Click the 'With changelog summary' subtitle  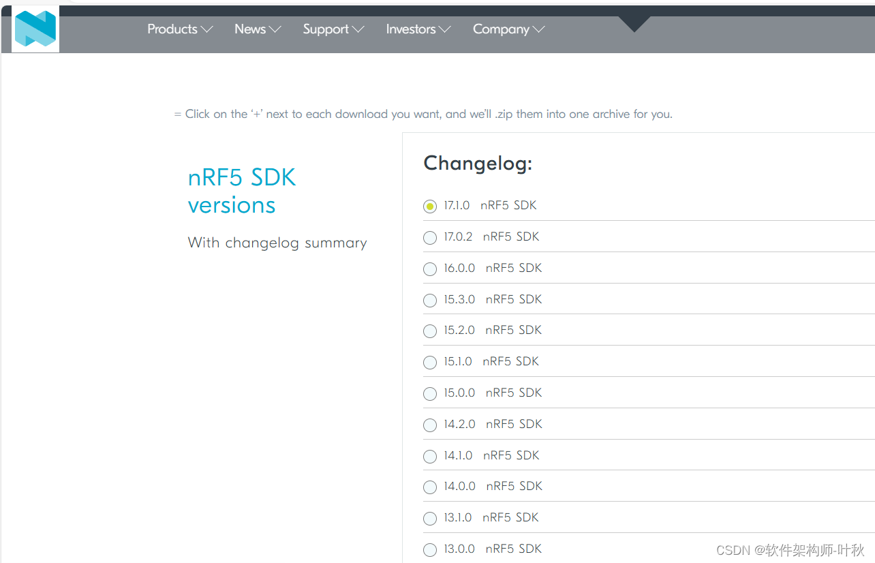pyautogui.click(x=277, y=243)
